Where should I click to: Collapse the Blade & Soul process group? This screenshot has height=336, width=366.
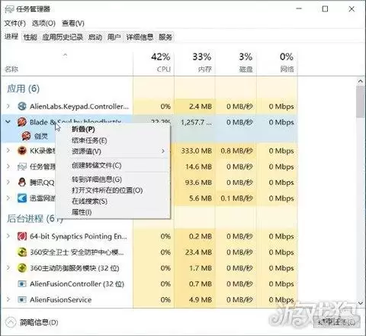pyautogui.click(x=8, y=122)
